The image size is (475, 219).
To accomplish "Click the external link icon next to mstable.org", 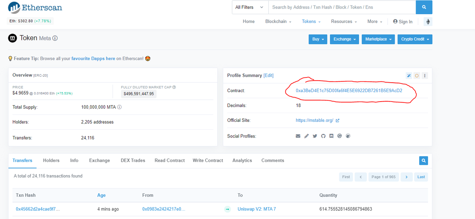I will click(x=337, y=121).
